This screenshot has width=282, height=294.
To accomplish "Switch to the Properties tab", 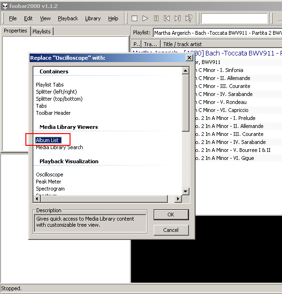I will click(x=16, y=31).
